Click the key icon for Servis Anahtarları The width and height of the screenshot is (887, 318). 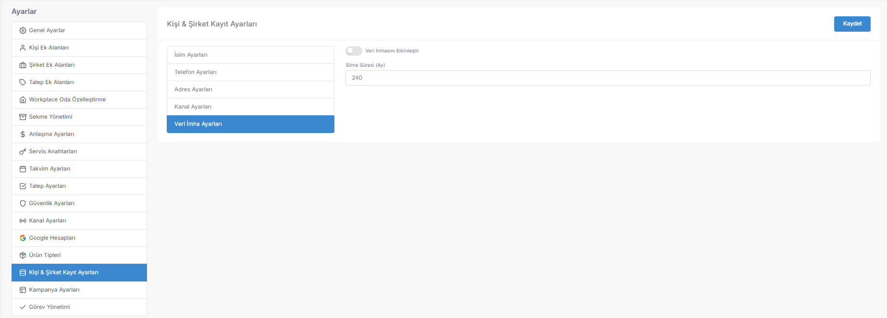(x=23, y=151)
